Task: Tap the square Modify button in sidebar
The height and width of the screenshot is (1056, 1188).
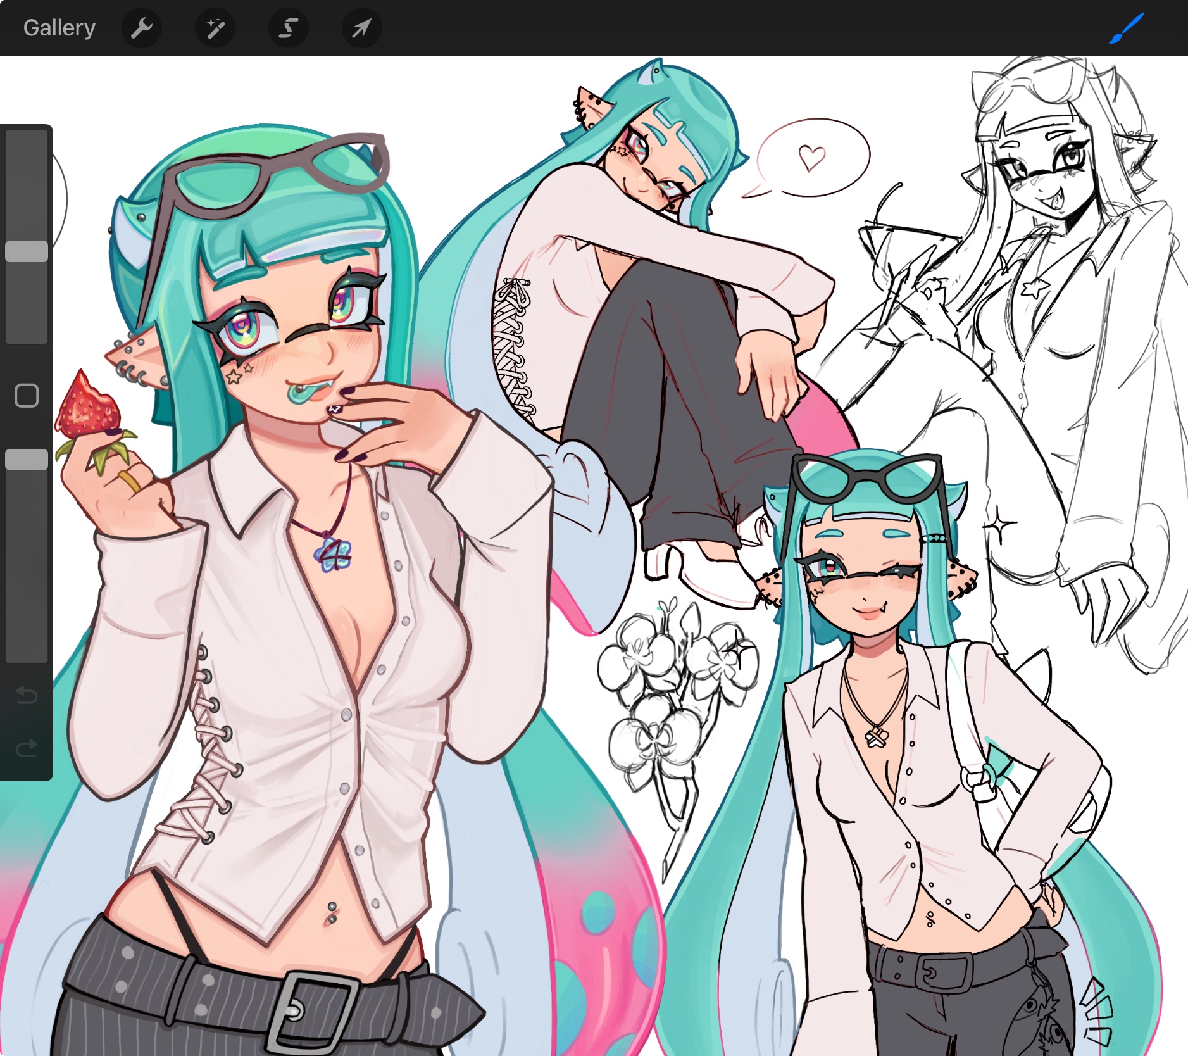Action: (x=27, y=396)
